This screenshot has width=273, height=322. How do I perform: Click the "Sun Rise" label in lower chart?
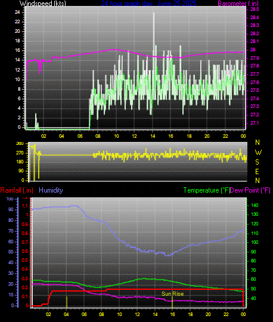(172, 293)
